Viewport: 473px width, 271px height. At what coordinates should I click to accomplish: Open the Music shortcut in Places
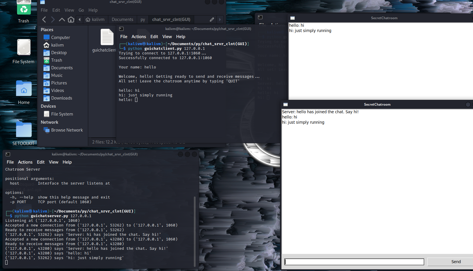click(x=56, y=75)
